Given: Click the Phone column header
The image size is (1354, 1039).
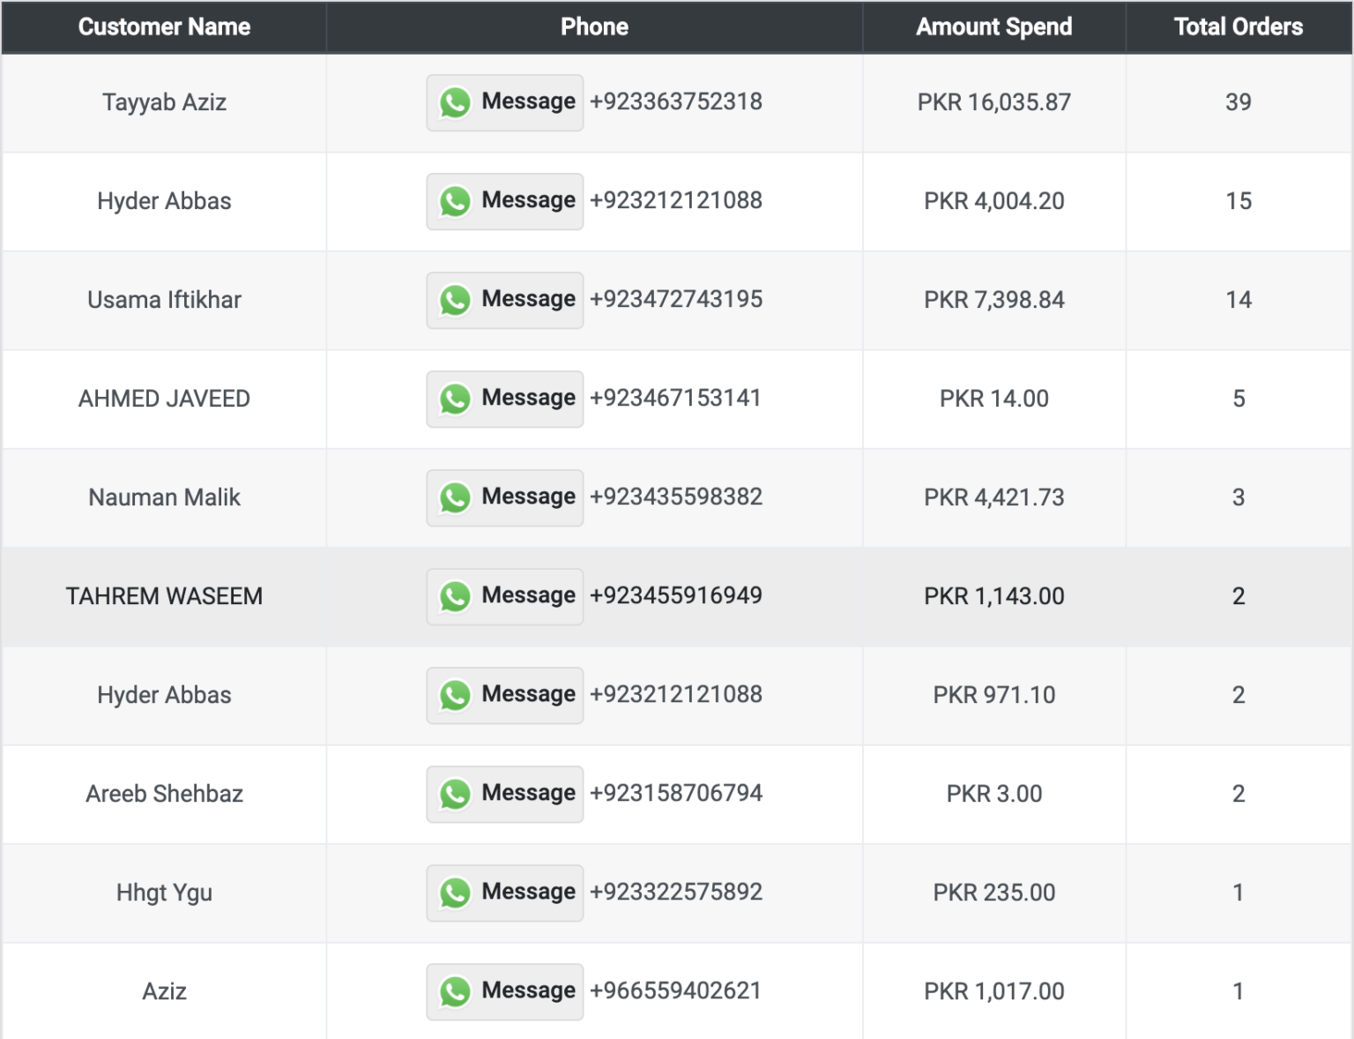Looking at the screenshot, I should (594, 27).
